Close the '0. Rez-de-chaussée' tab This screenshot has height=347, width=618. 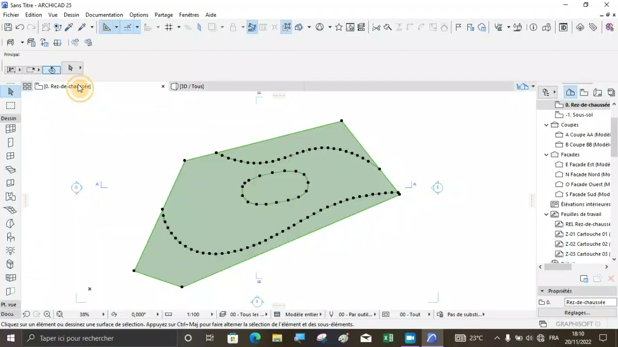163,86
